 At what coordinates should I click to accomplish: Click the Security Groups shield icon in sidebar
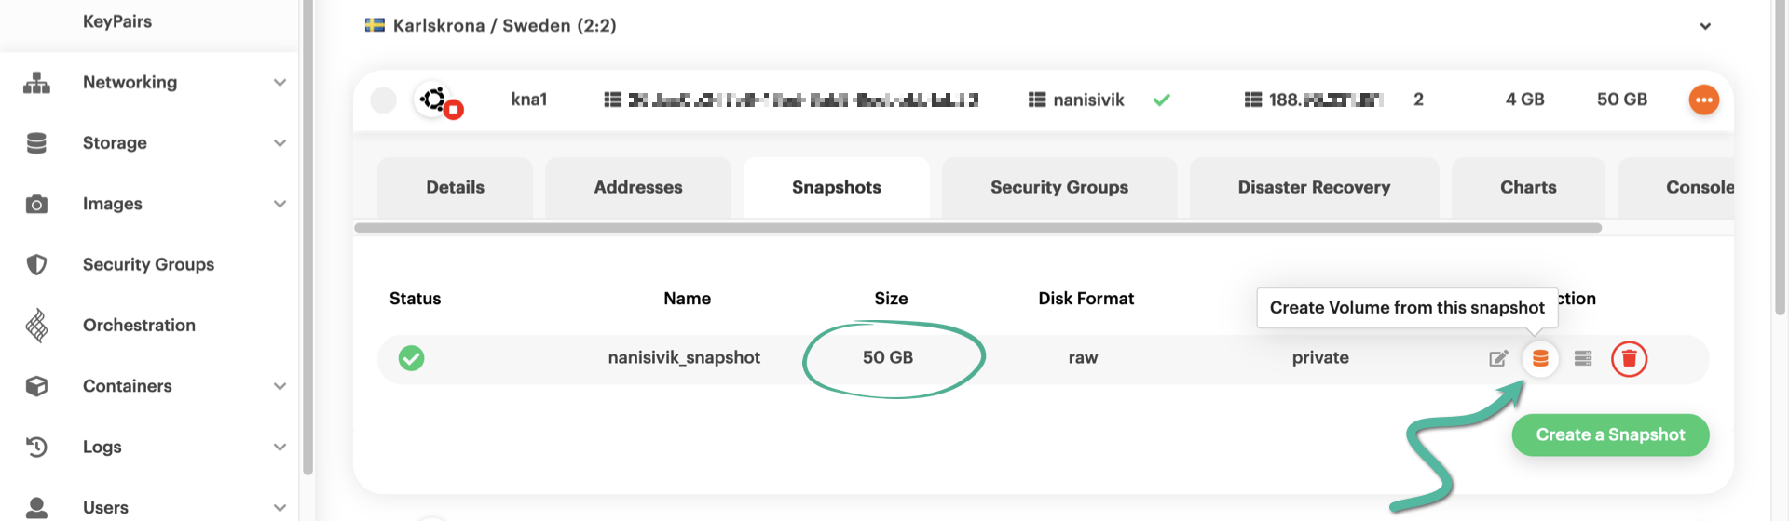[36, 265]
